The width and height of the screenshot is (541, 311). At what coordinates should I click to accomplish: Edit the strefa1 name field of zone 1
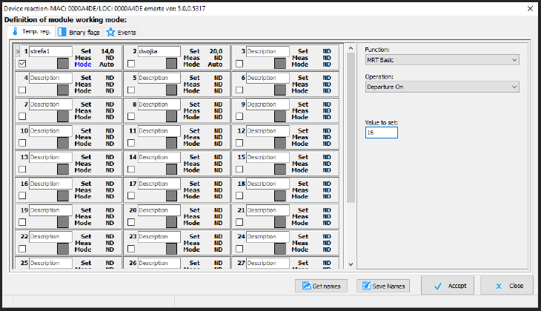pyautogui.click(x=50, y=51)
